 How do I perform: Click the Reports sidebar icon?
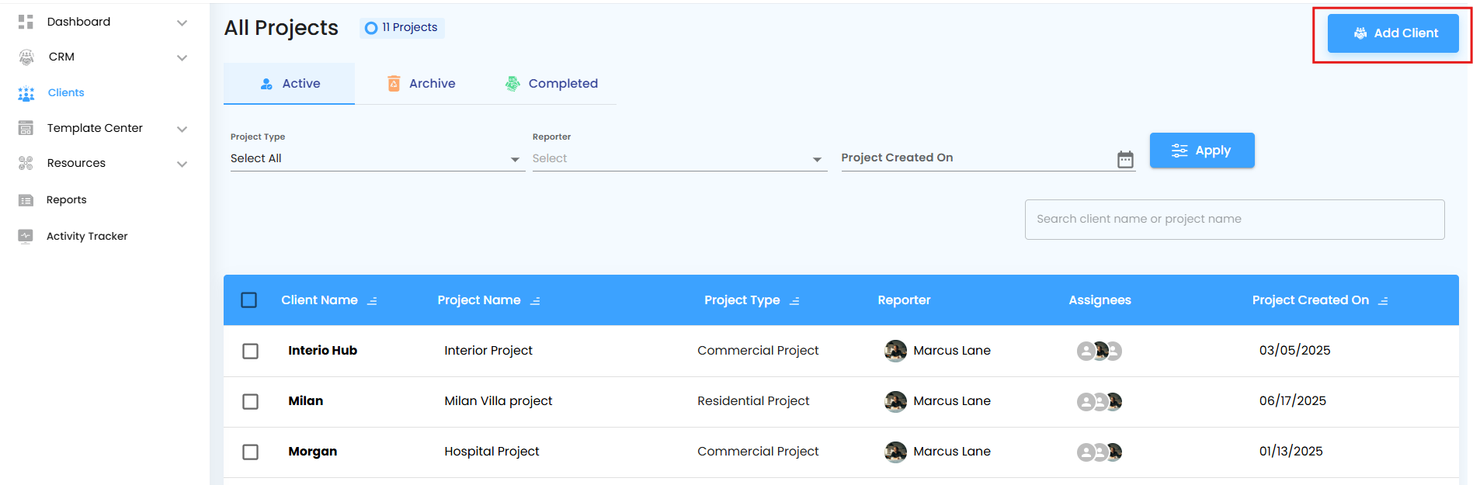26,200
